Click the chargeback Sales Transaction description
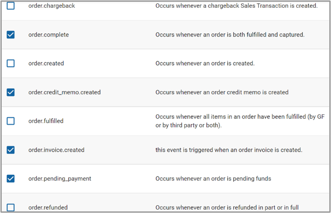The width and height of the screenshot is (331, 213). (236, 6)
